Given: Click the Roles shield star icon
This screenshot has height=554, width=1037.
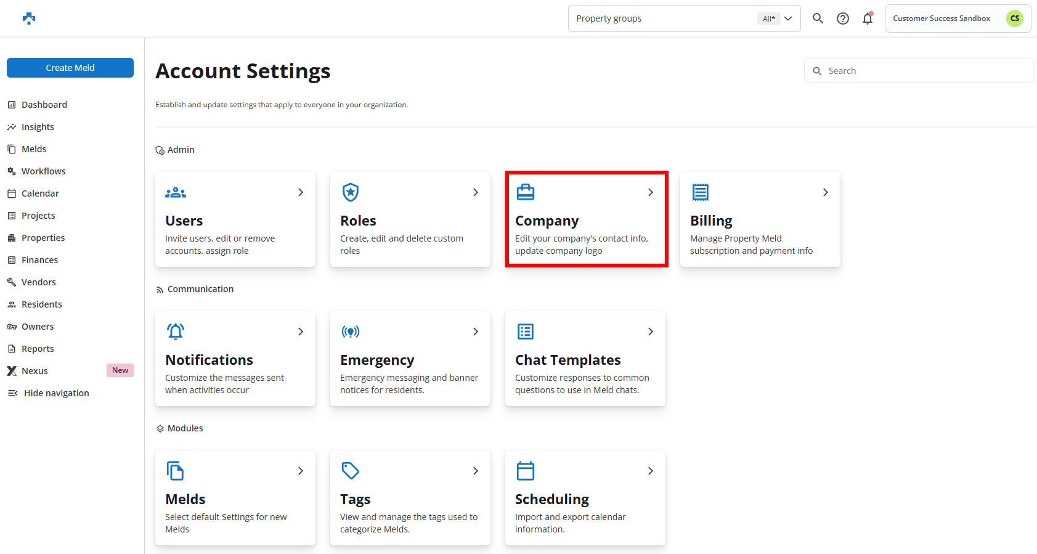Looking at the screenshot, I should pos(351,192).
